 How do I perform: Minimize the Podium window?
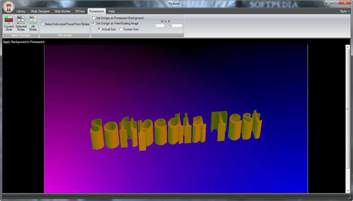(328, 3)
